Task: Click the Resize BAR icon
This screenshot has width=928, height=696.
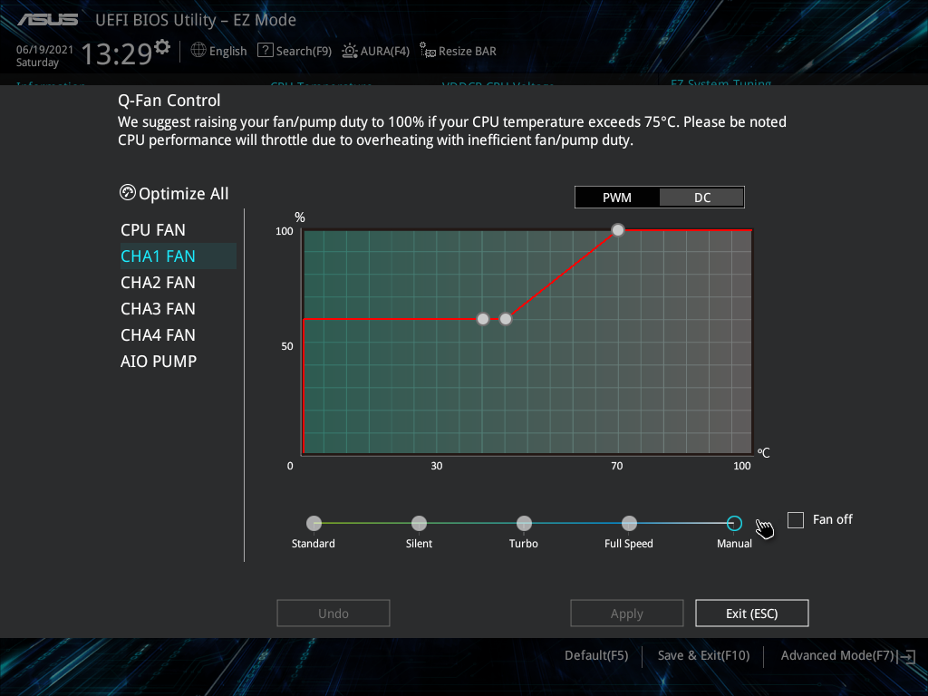Action: (x=426, y=51)
